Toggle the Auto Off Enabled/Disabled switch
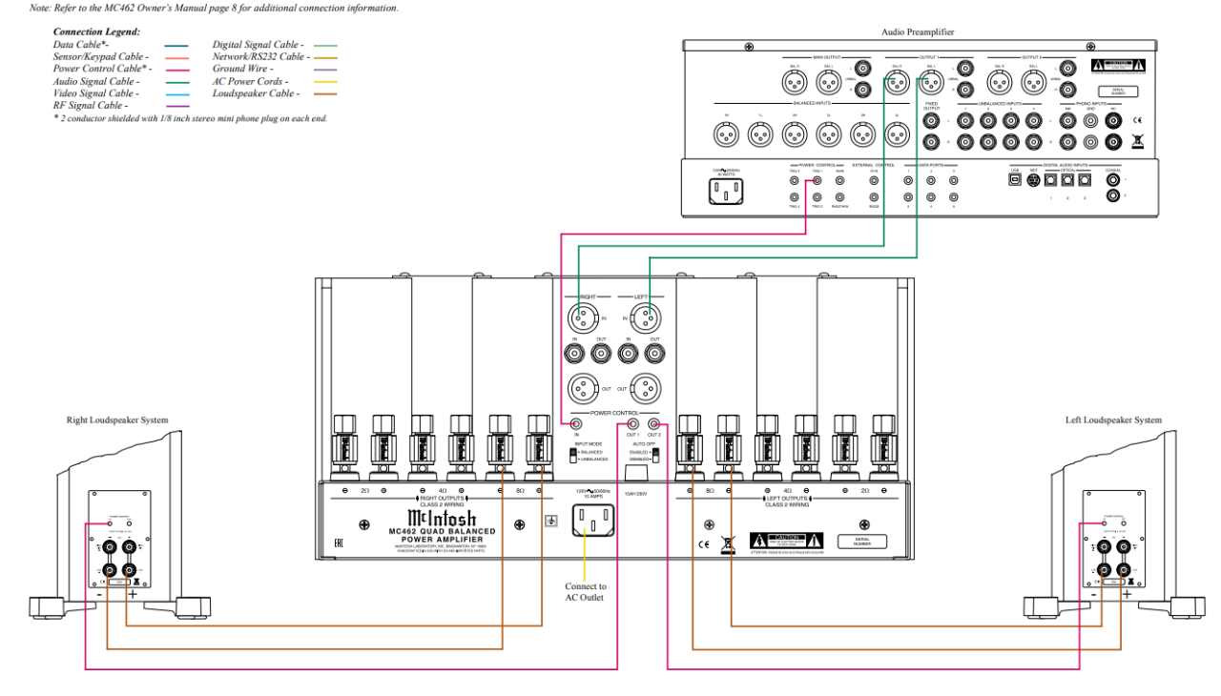The image size is (1221, 696). [655, 455]
